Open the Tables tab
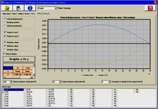The image size is (158, 109). [x=20, y=13]
